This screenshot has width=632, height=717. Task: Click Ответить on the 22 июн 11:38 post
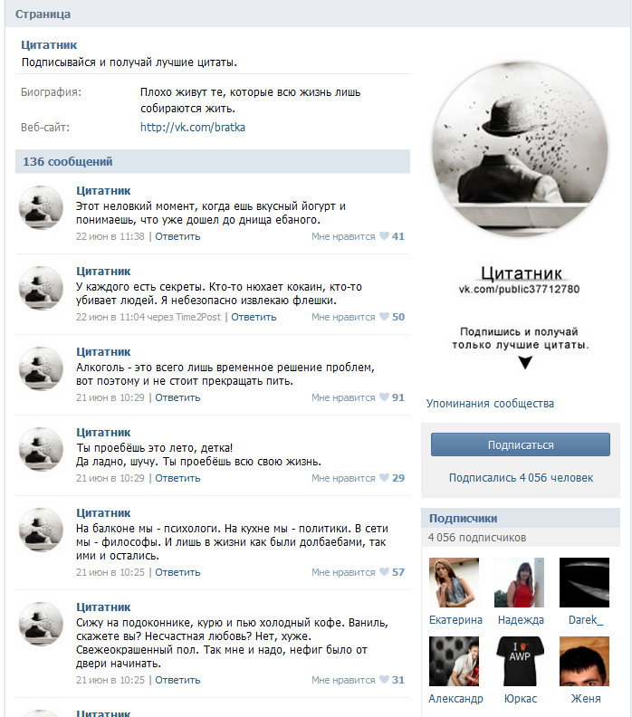[x=177, y=236]
